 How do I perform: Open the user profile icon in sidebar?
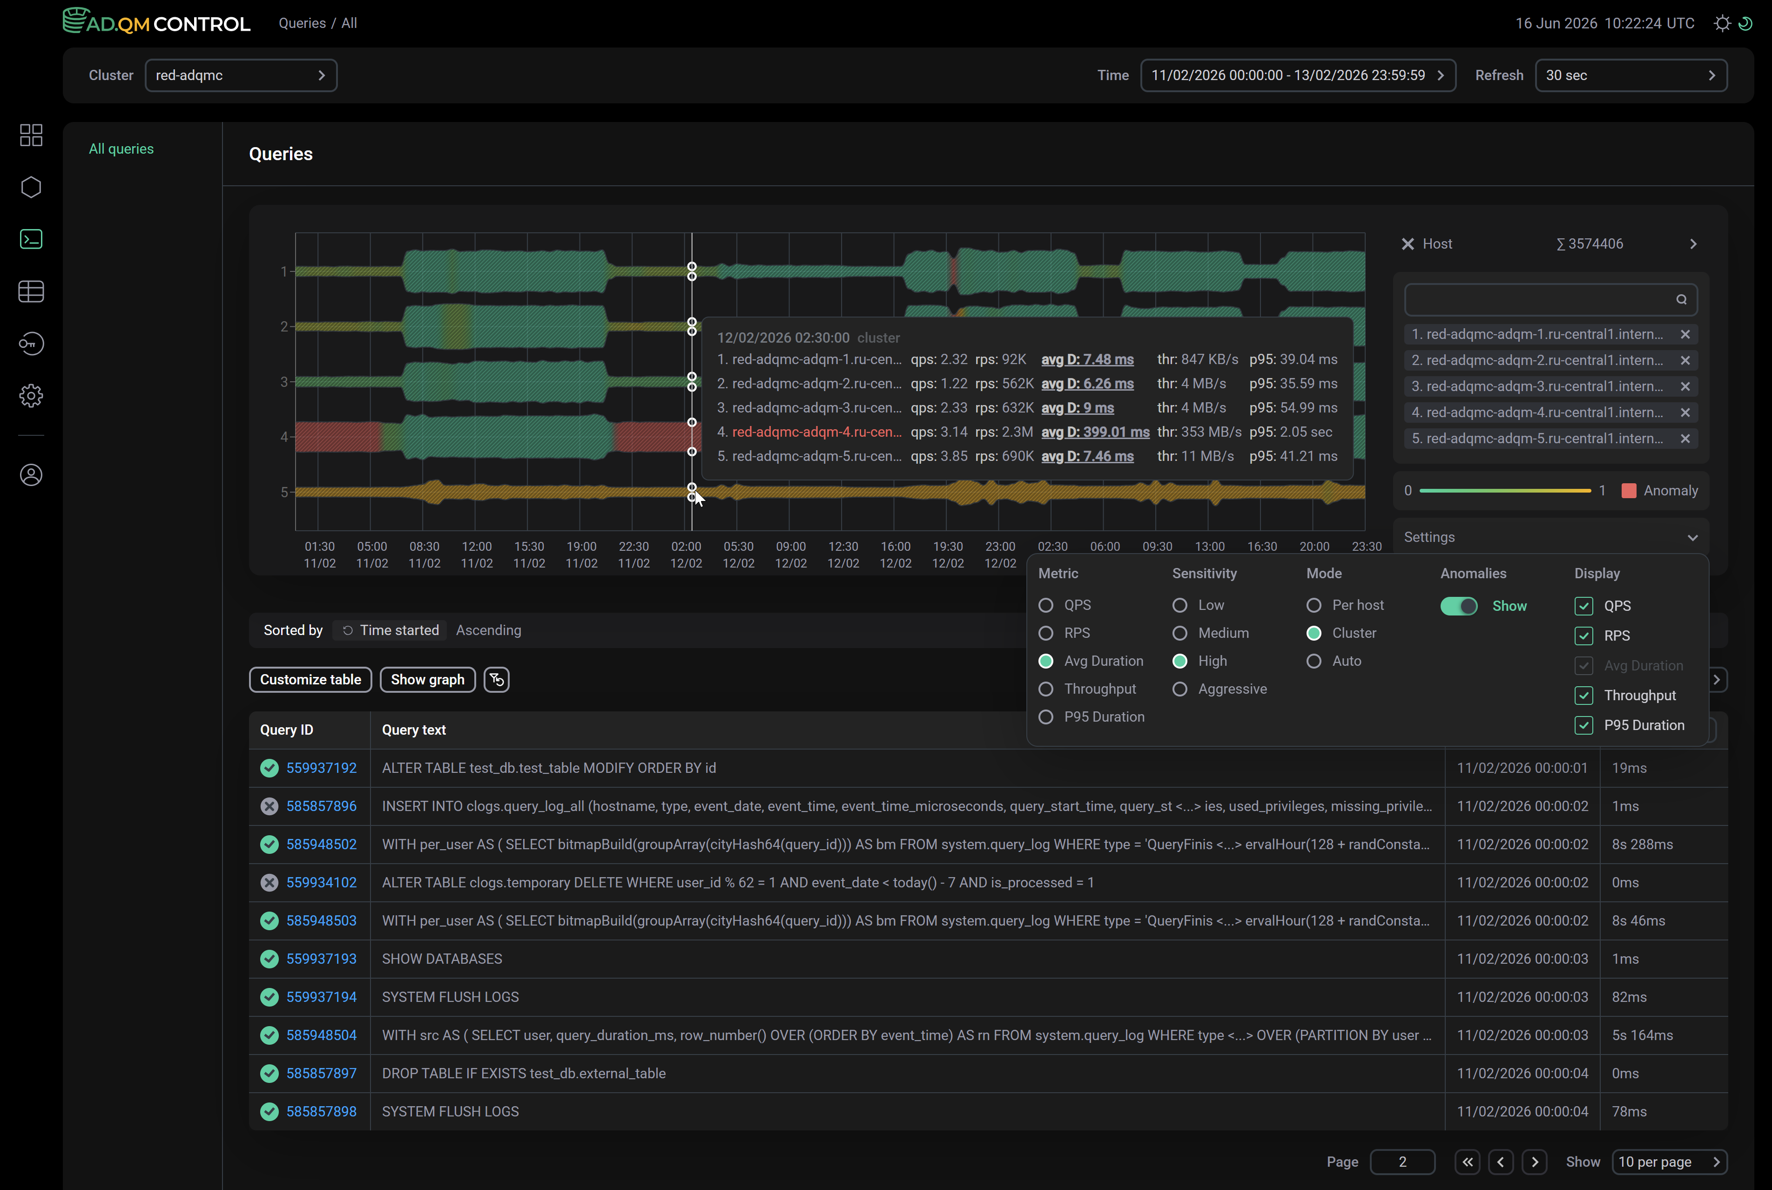click(31, 475)
